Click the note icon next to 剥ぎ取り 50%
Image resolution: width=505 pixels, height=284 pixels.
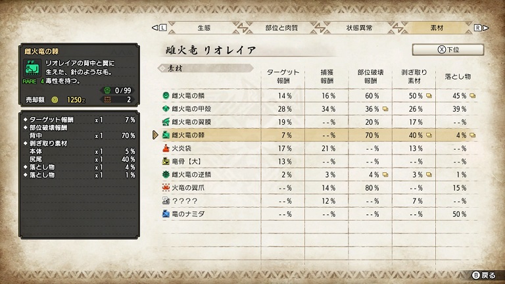[x=429, y=95]
